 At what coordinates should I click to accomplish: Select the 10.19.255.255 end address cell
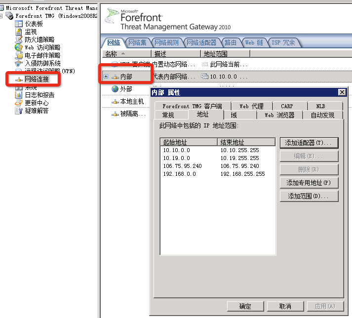(239, 158)
